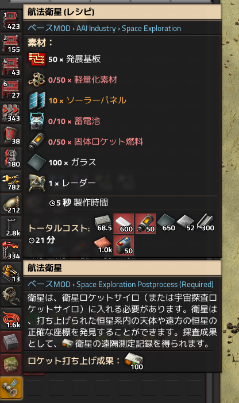The width and height of the screenshot is (239, 403).
Task: Pick the inserter item with count 782
Action: [x=11, y=181]
